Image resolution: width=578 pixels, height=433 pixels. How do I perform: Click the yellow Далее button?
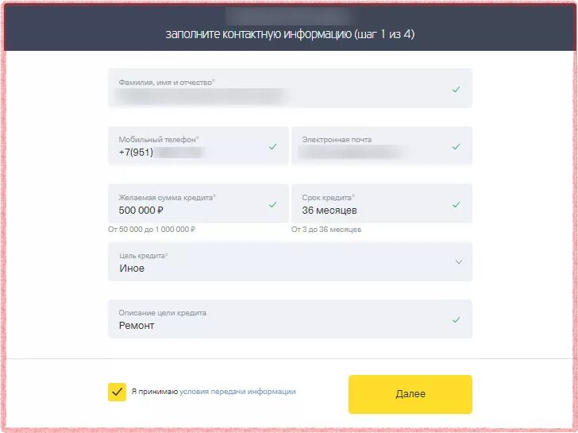410,394
